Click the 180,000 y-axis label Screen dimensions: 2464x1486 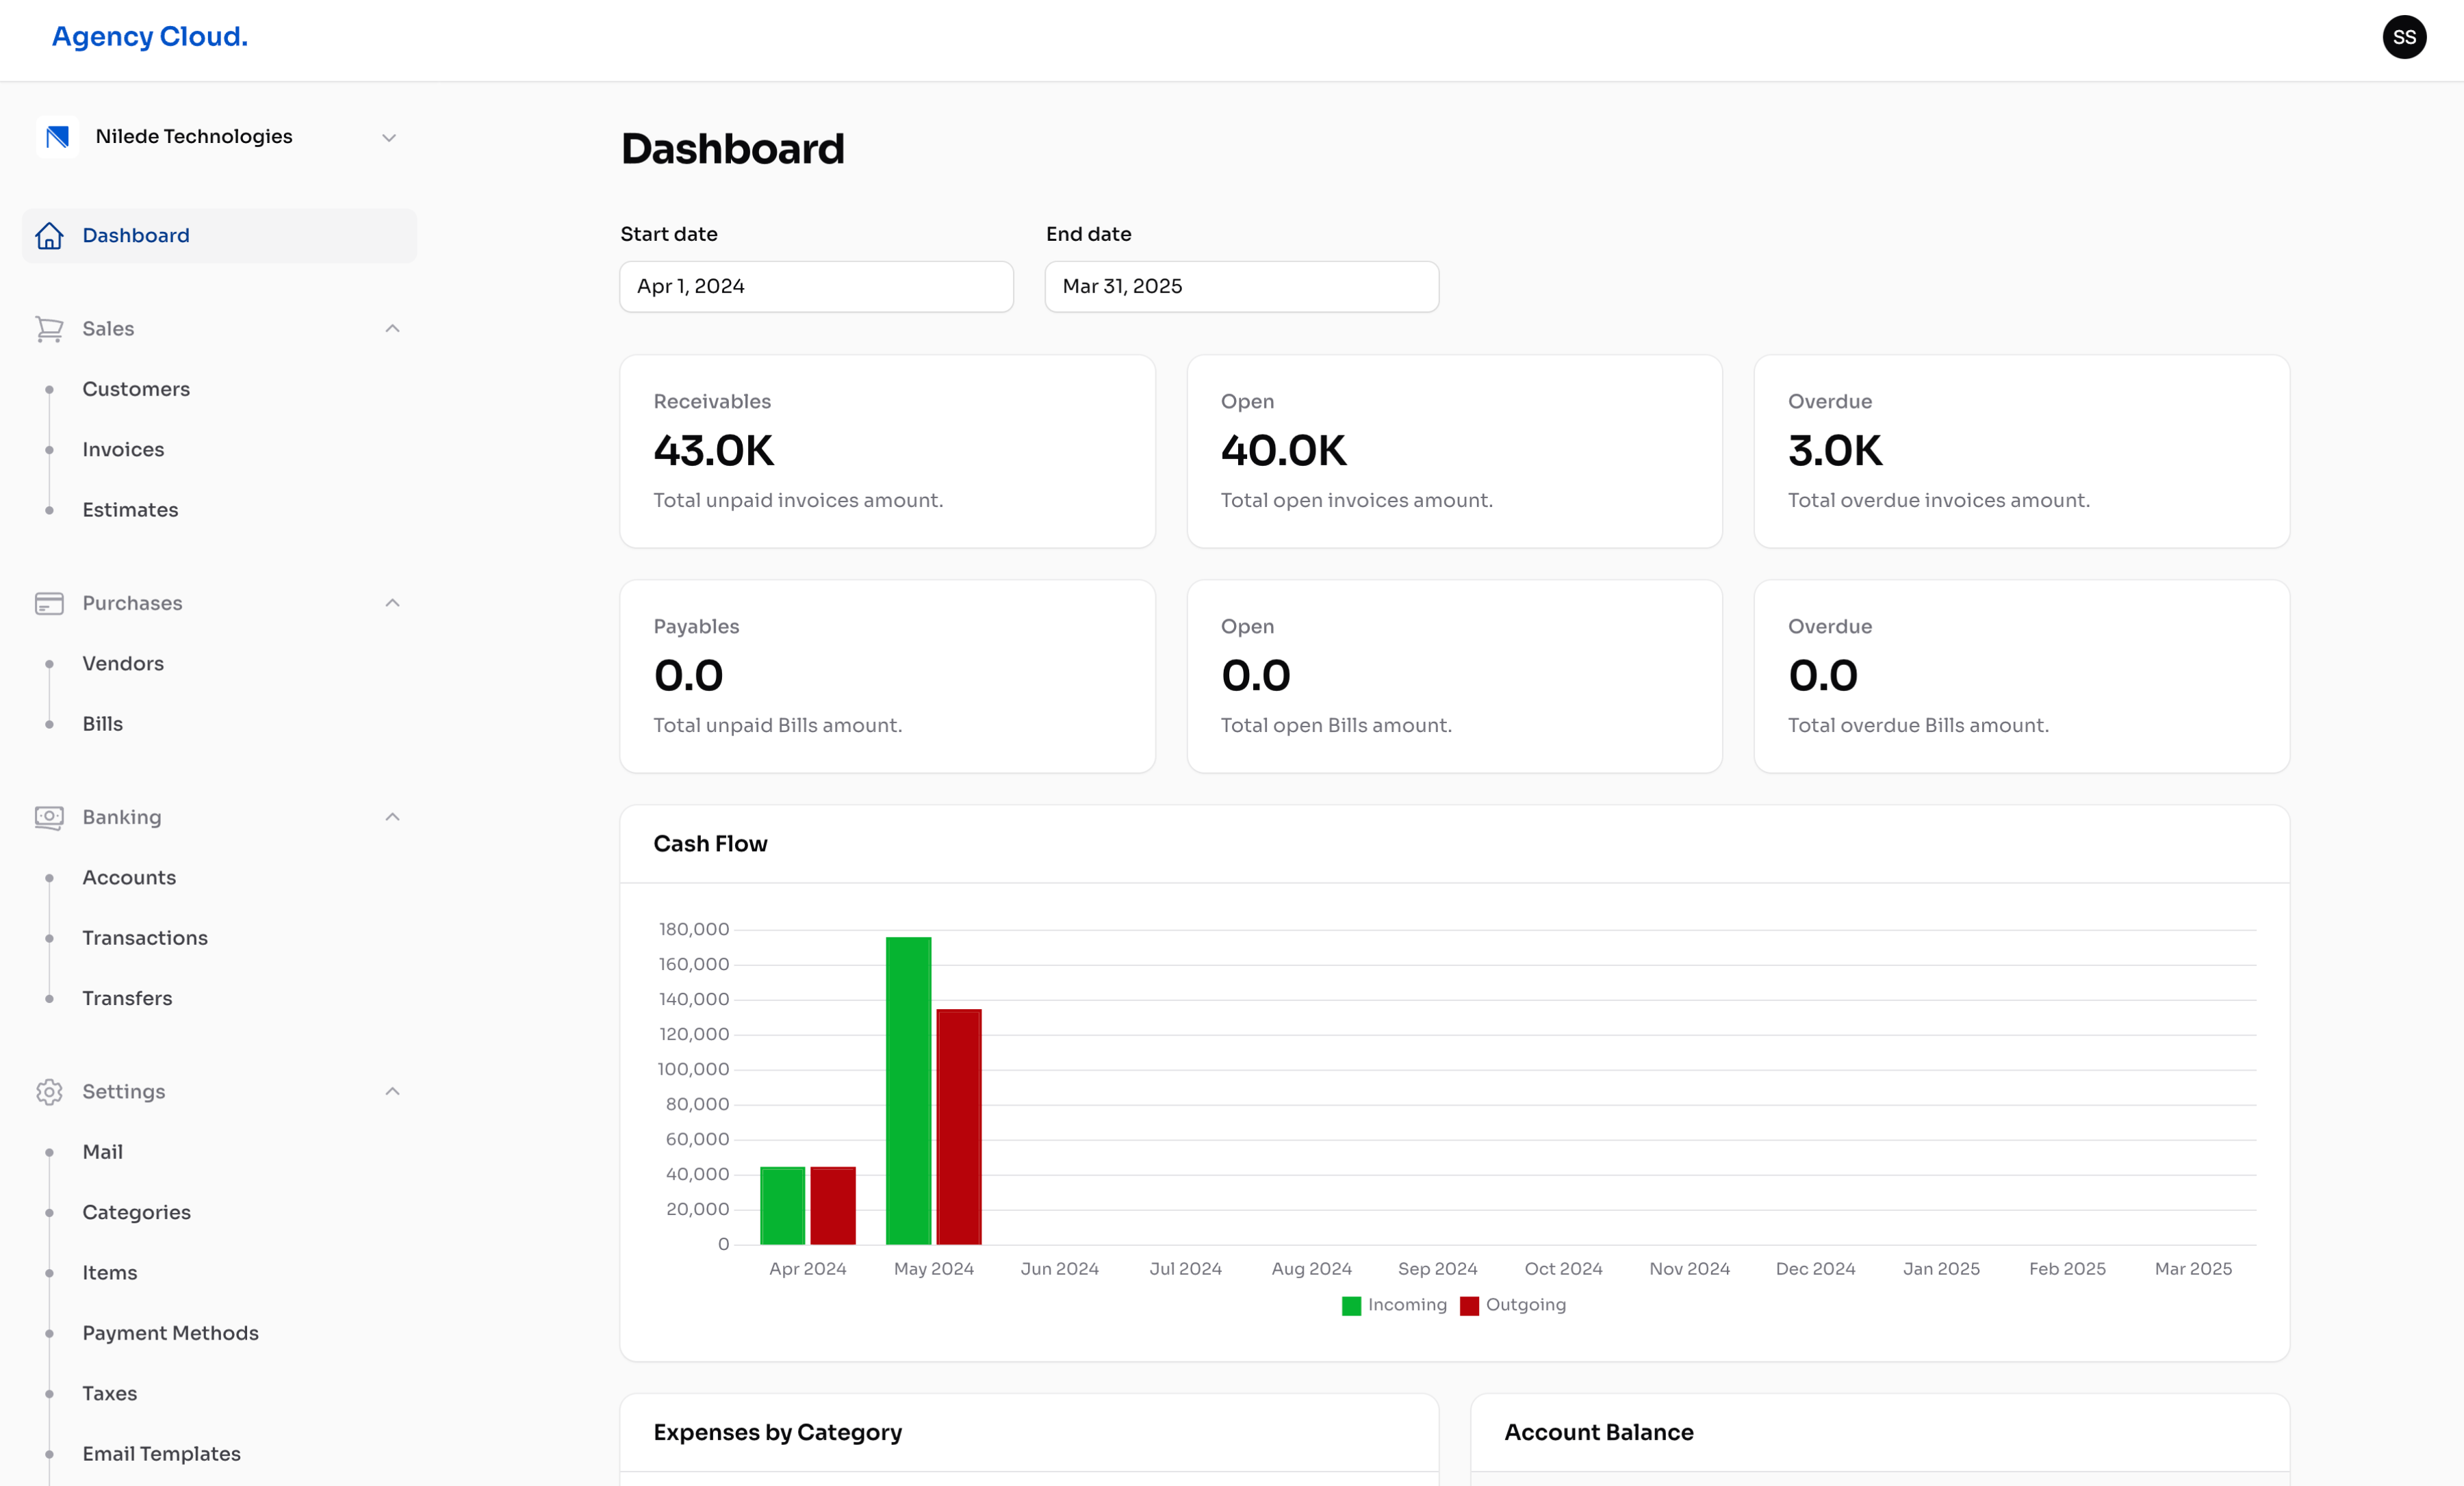pos(694,929)
